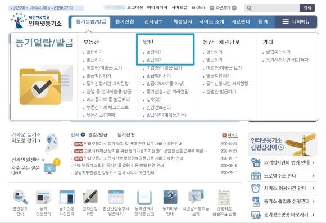Click the chart icon beside 등기정보광장 바로가기
The width and height of the screenshot is (326, 223).
[256, 215]
